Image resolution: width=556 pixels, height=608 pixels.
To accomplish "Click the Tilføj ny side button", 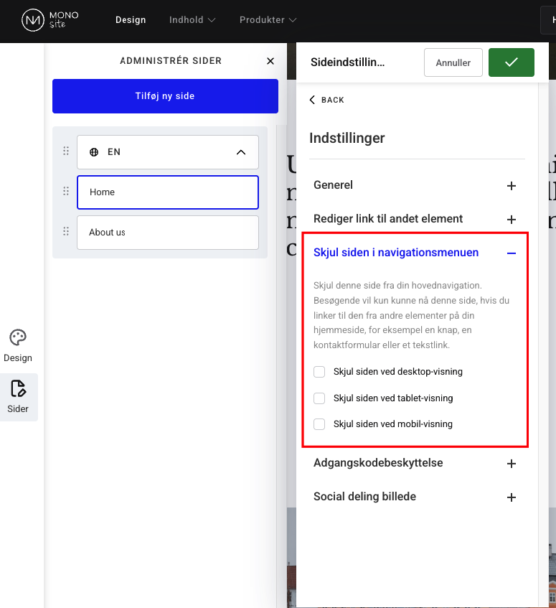I will (165, 96).
